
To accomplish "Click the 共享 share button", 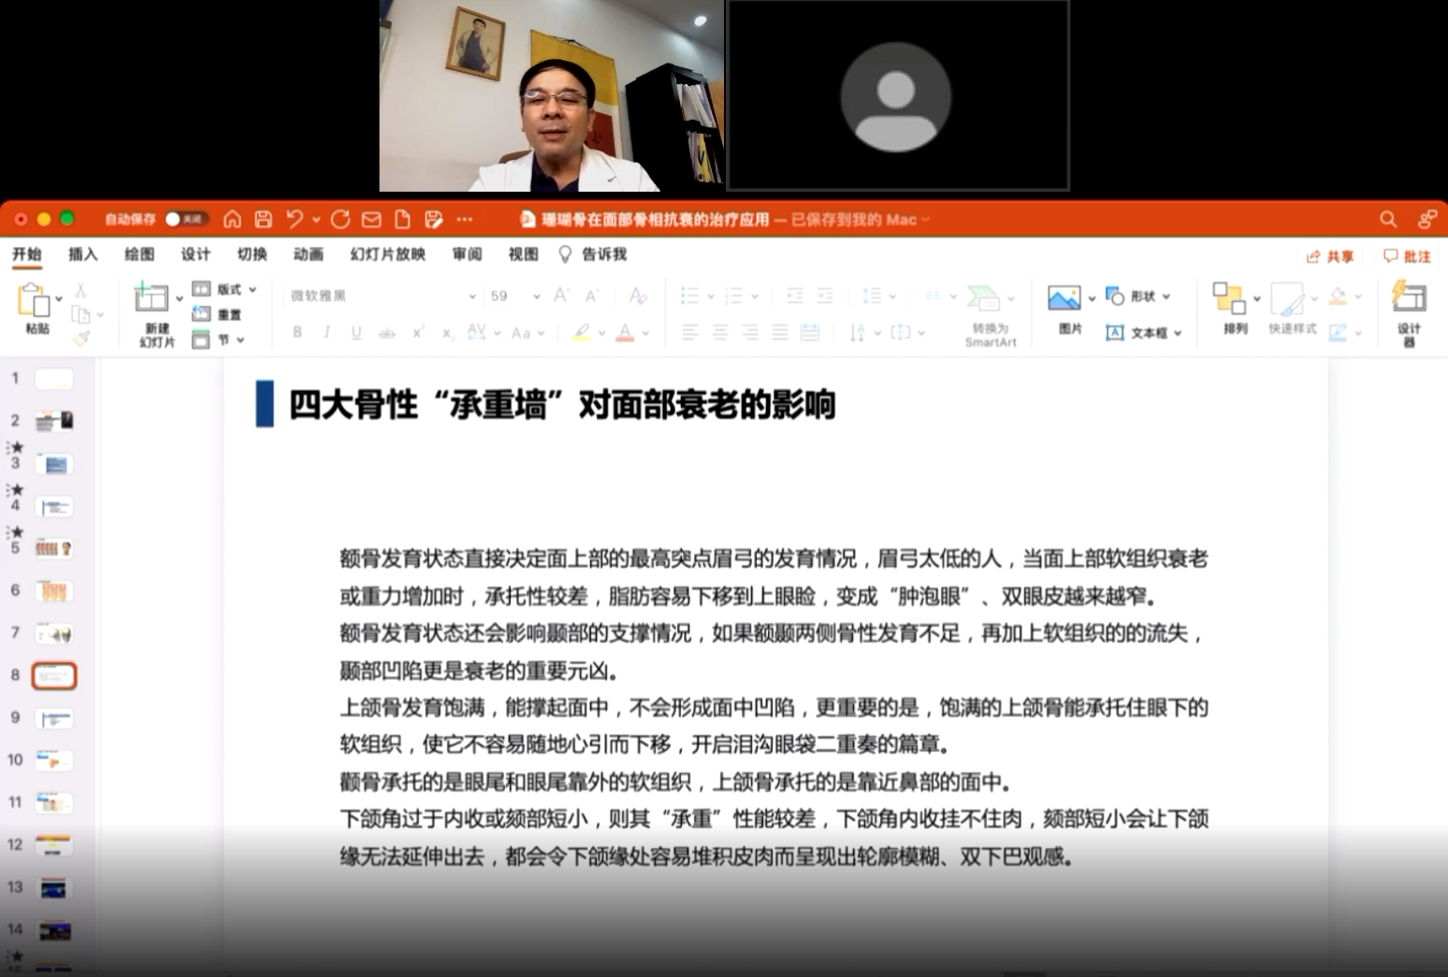I will (x=1330, y=256).
